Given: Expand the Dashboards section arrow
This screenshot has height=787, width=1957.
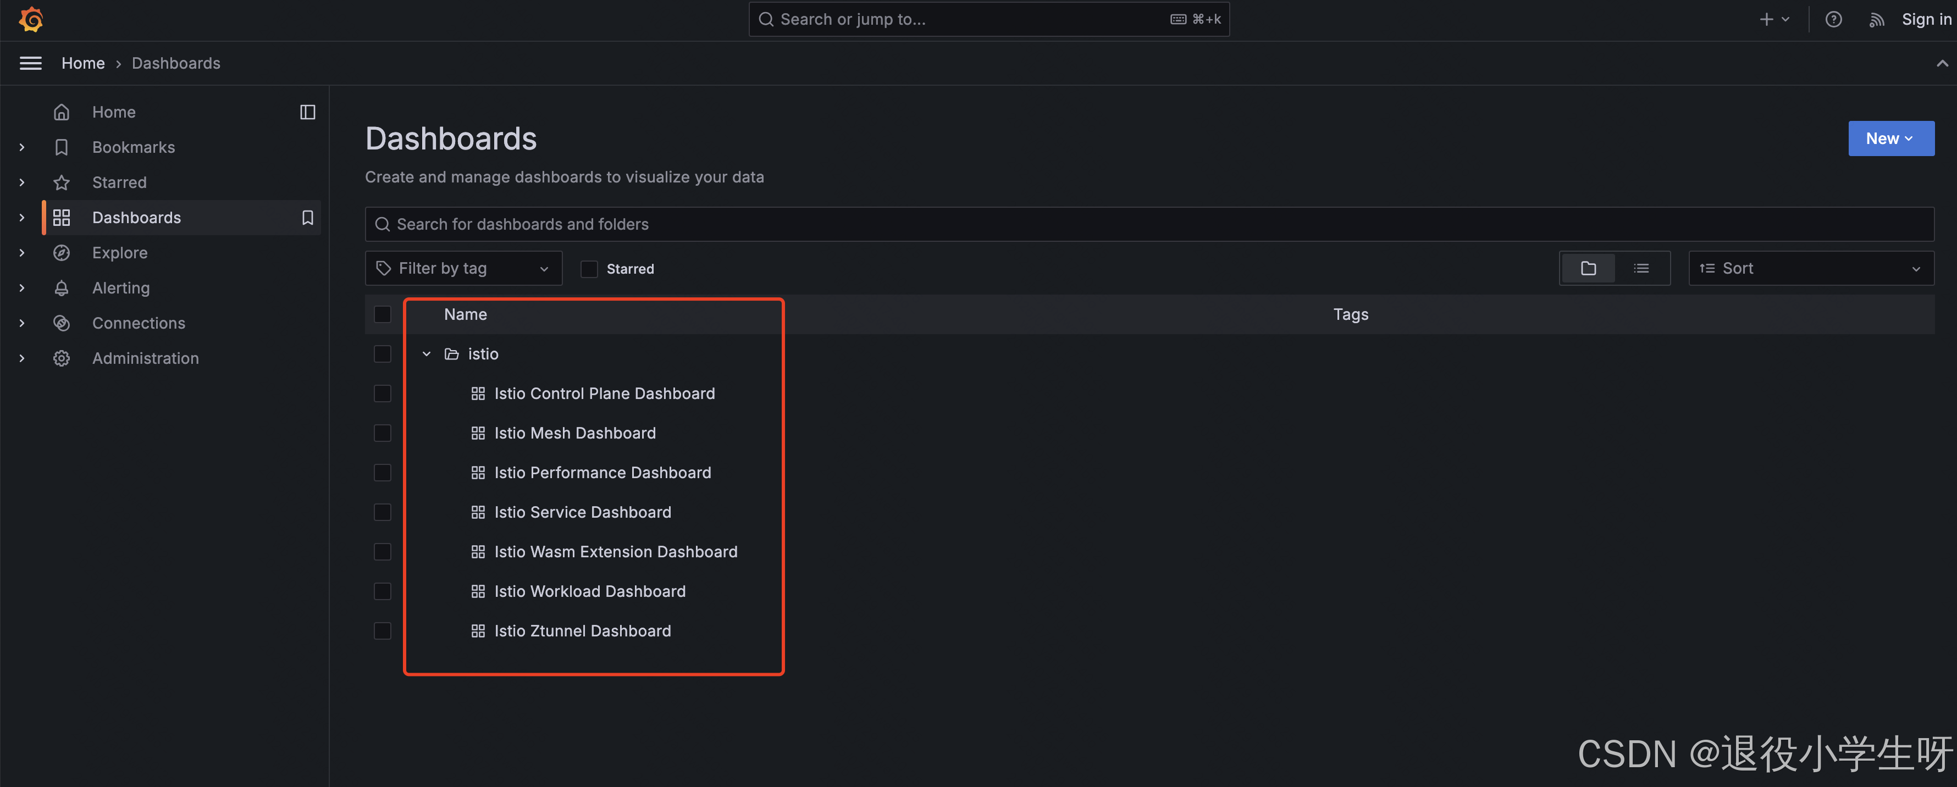Looking at the screenshot, I should point(22,217).
